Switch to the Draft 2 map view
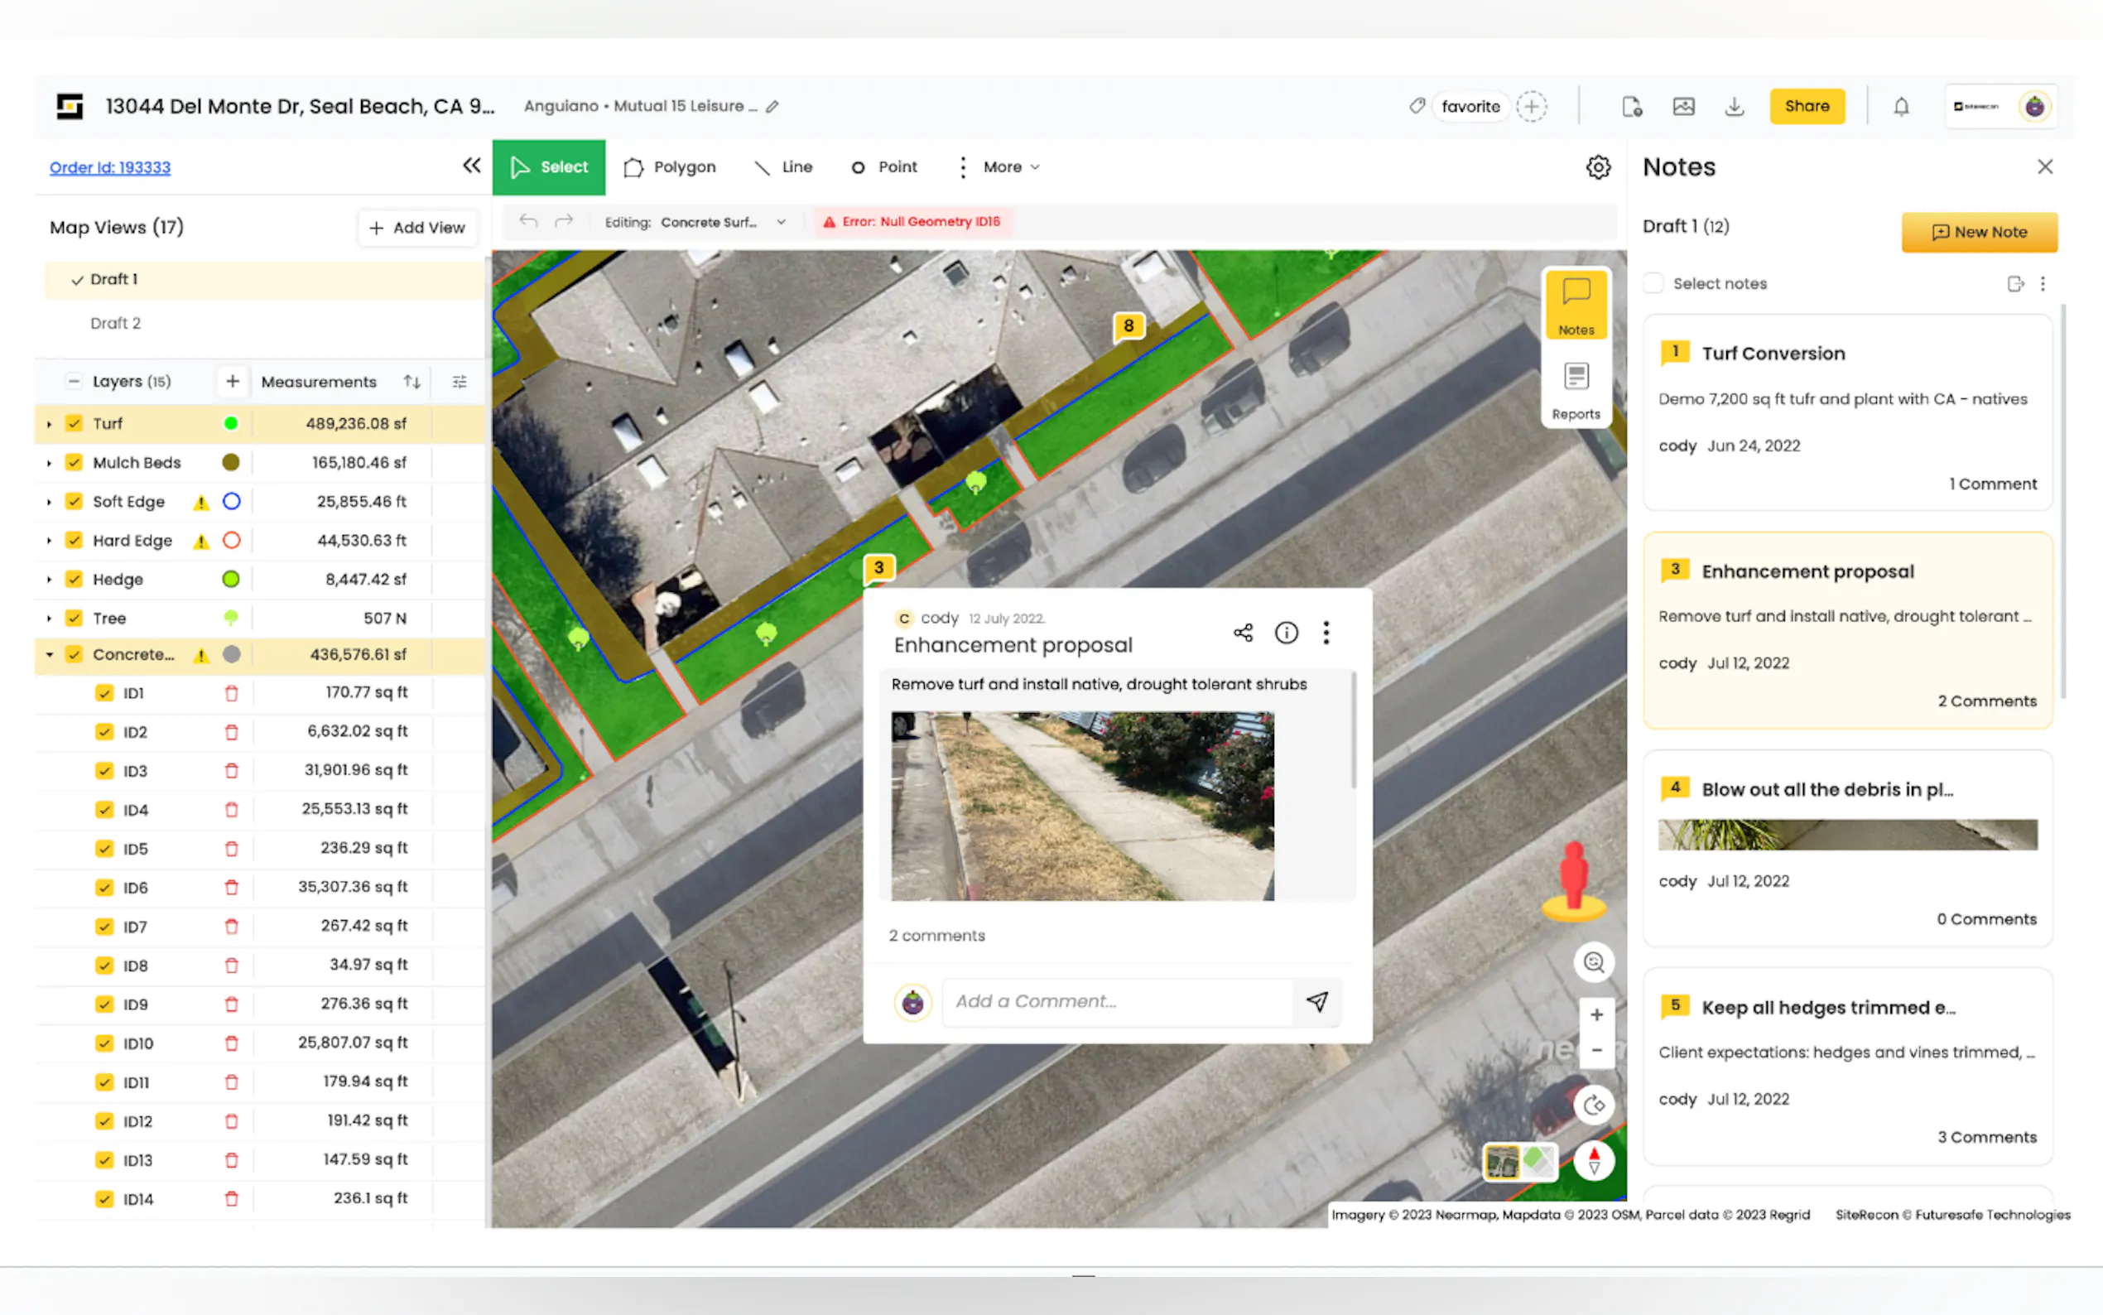Image resolution: width=2103 pixels, height=1315 pixels. pos(116,324)
